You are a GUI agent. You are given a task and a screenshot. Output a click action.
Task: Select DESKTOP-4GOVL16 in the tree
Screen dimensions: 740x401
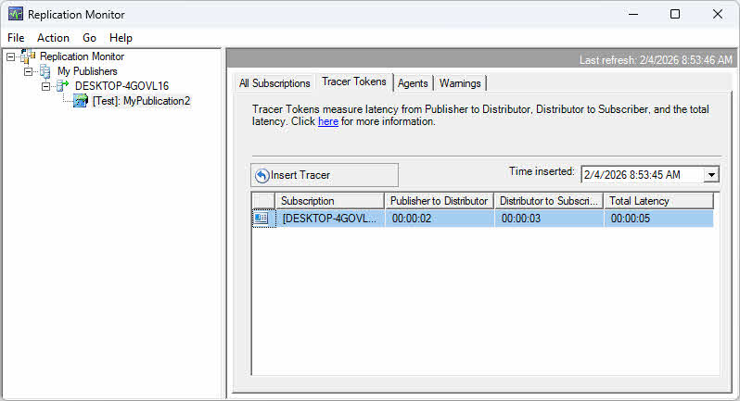(x=121, y=86)
